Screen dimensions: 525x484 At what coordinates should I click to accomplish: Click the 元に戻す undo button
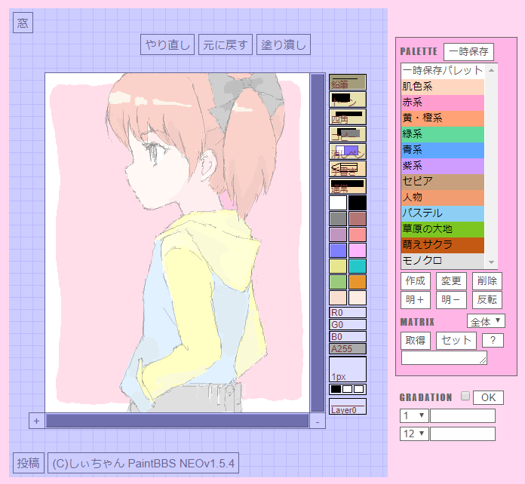coord(225,44)
